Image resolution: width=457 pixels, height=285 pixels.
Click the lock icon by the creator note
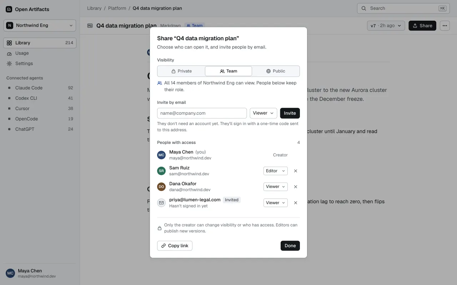(160, 228)
